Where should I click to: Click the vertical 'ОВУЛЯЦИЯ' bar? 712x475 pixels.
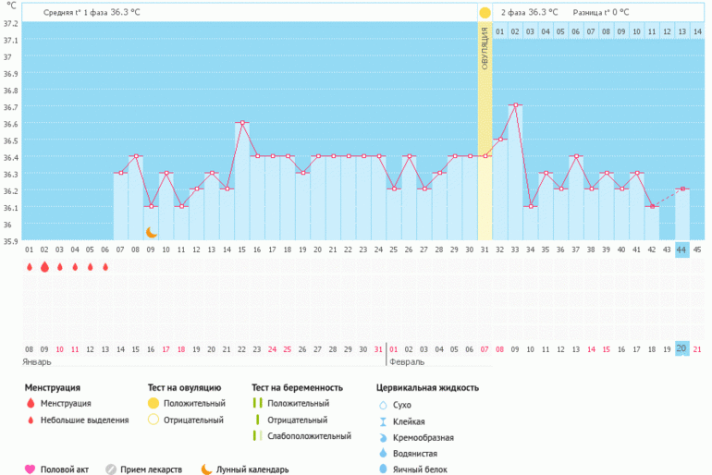(485, 129)
